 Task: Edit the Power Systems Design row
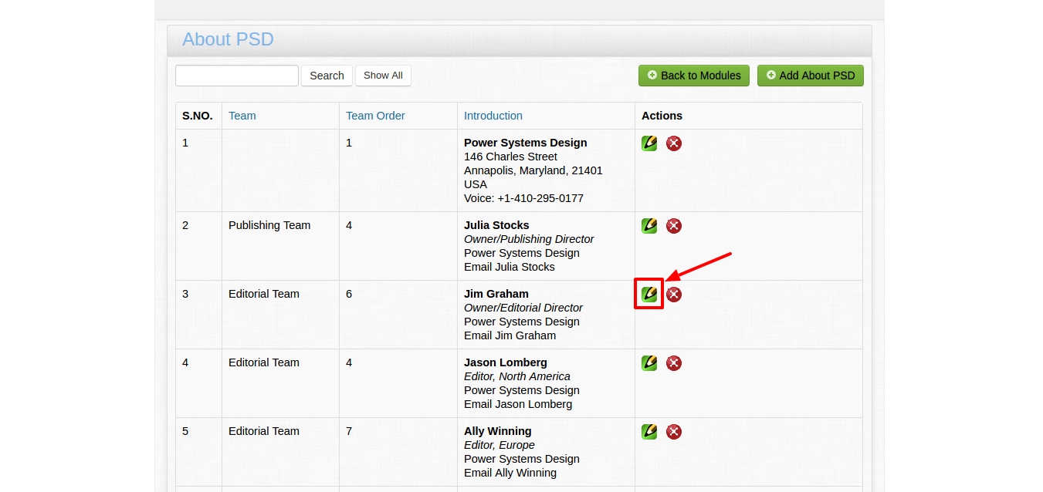pos(649,143)
